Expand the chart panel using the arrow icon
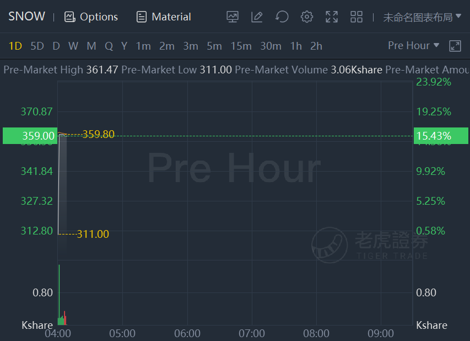Viewport: 470px width, 341px height. point(455,46)
